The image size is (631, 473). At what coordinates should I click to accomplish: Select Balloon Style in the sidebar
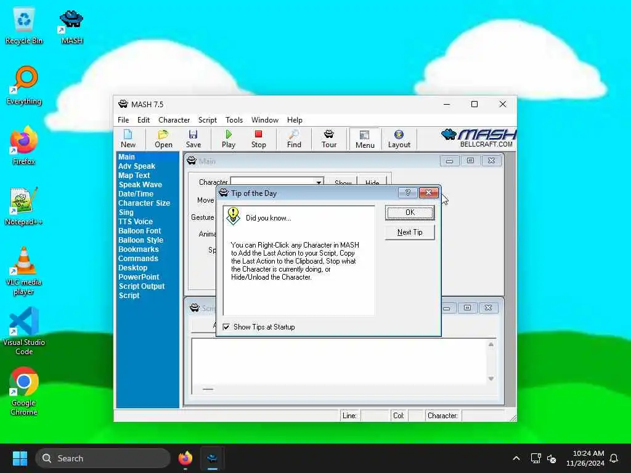pyautogui.click(x=140, y=240)
